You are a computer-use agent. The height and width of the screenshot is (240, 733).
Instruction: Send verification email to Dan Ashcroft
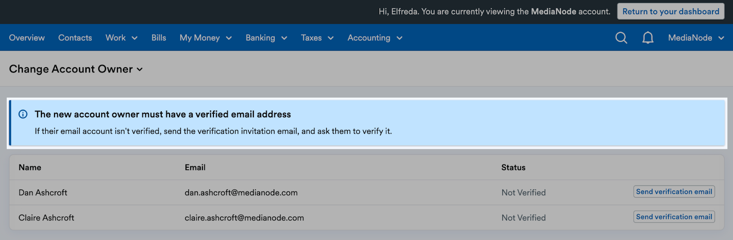(674, 191)
